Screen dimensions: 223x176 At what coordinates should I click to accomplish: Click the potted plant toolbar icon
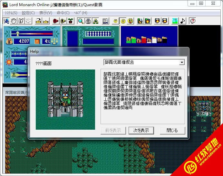pos(71,21)
